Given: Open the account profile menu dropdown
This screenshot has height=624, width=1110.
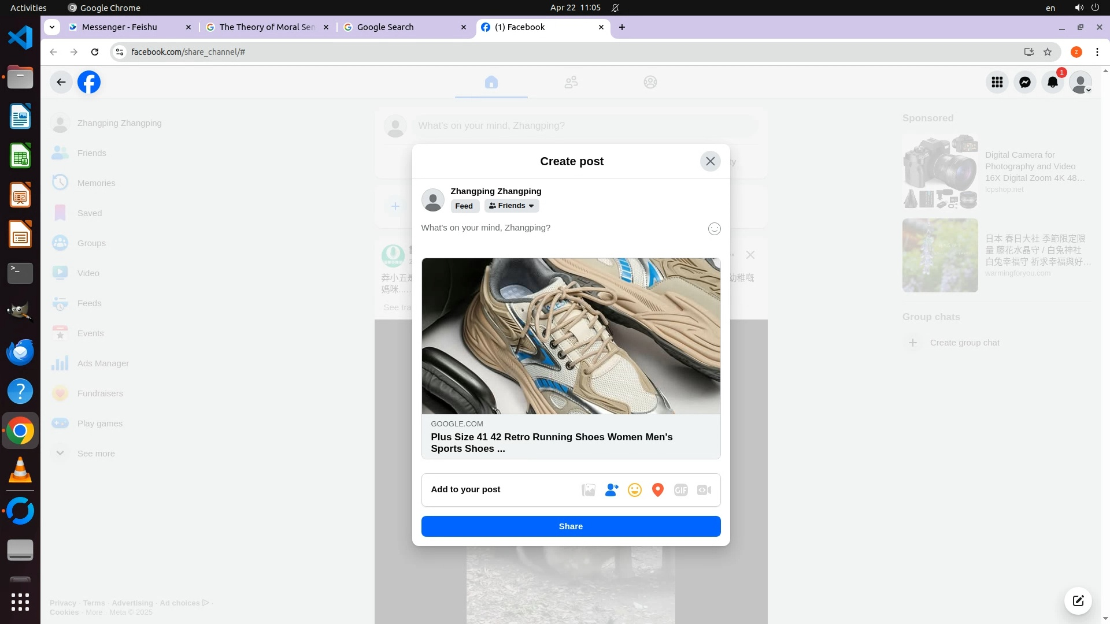Looking at the screenshot, I should 1081,82.
